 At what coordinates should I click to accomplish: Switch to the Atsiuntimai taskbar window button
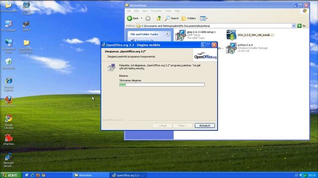point(90,175)
